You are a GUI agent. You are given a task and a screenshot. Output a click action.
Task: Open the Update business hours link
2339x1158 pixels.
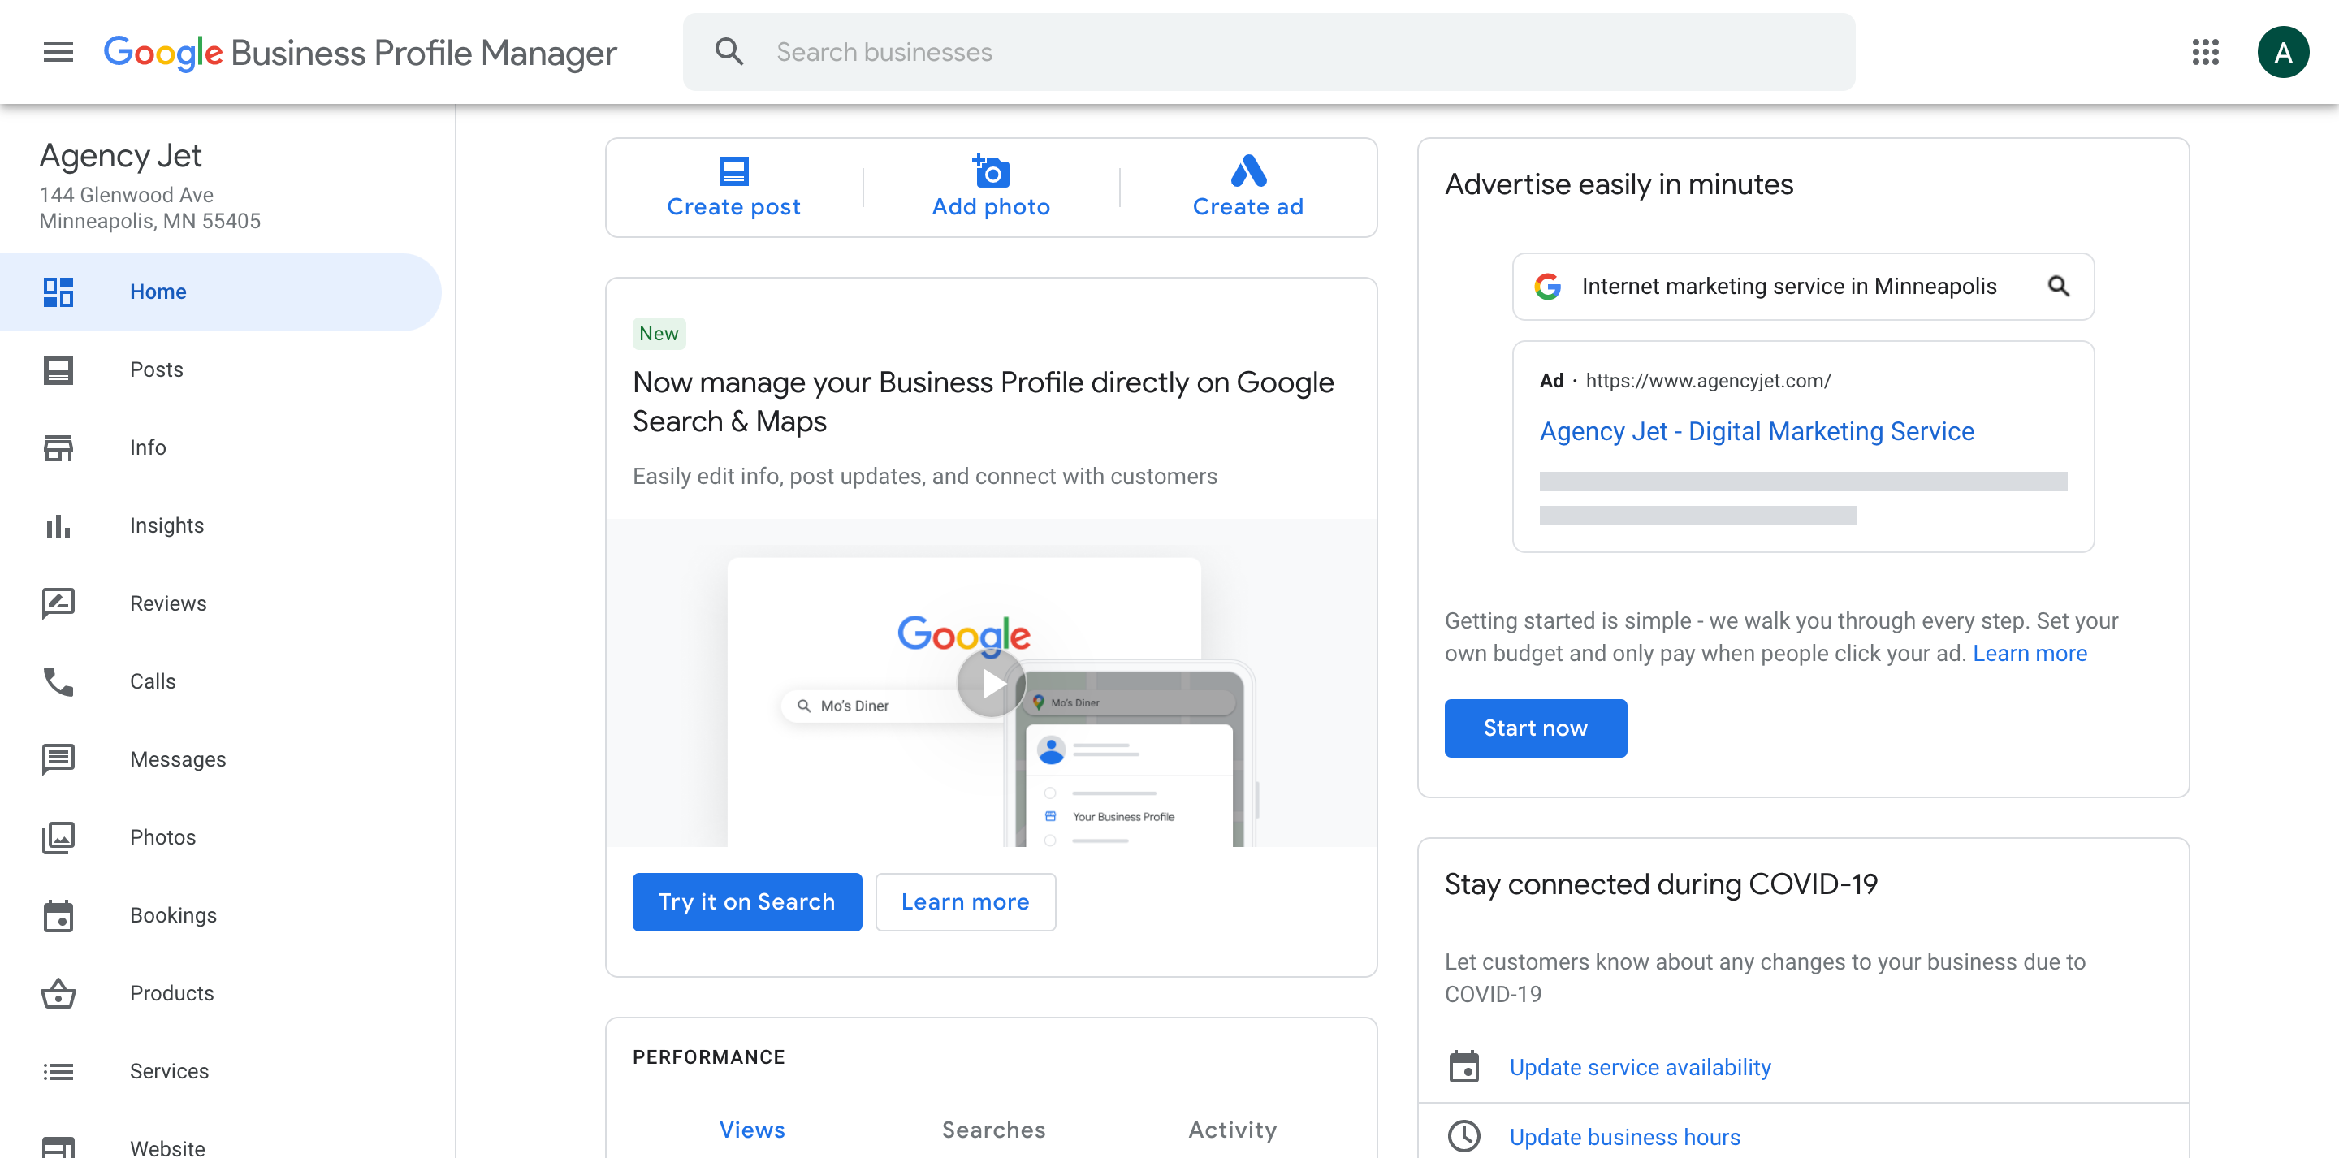(1624, 1137)
